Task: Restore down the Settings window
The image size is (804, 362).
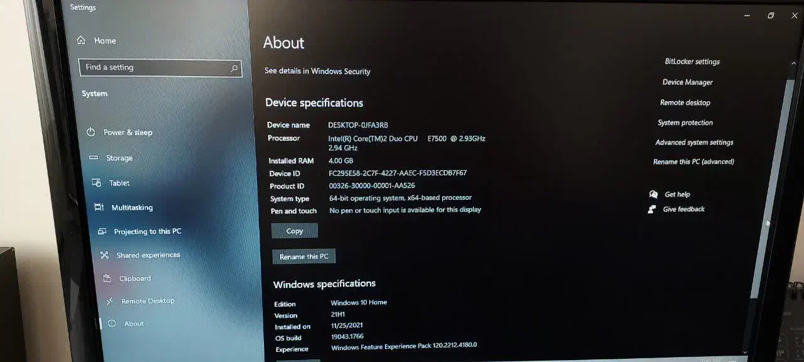Action: click(771, 16)
